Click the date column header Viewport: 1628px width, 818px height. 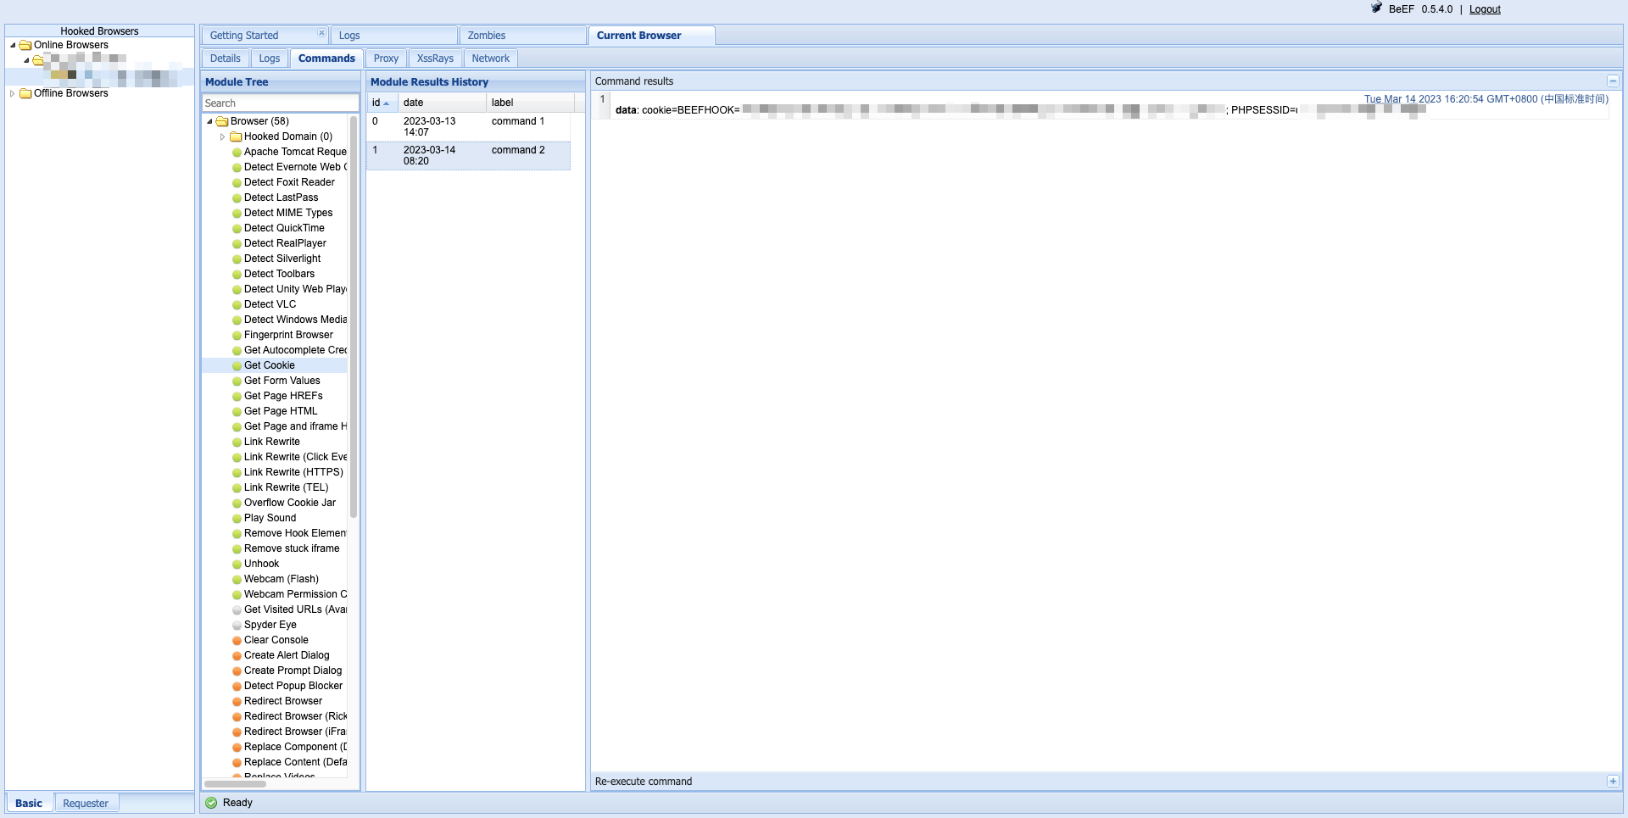tap(442, 103)
